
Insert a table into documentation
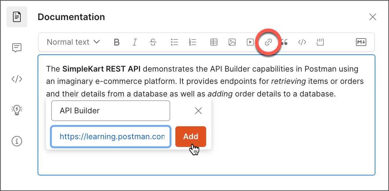[x=214, y=42]
